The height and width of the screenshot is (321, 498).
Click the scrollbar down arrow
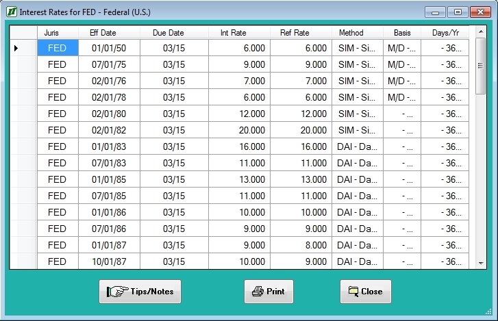(x=481, y=263)
